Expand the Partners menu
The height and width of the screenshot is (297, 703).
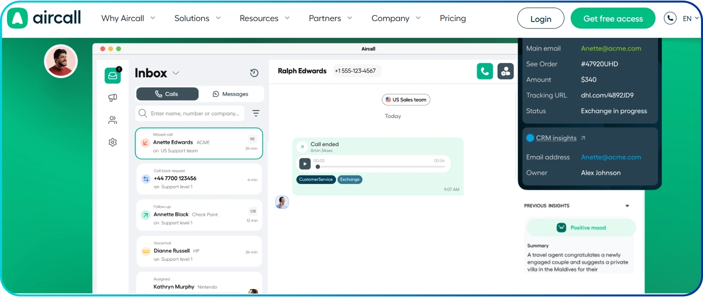(x=330, y=18)
